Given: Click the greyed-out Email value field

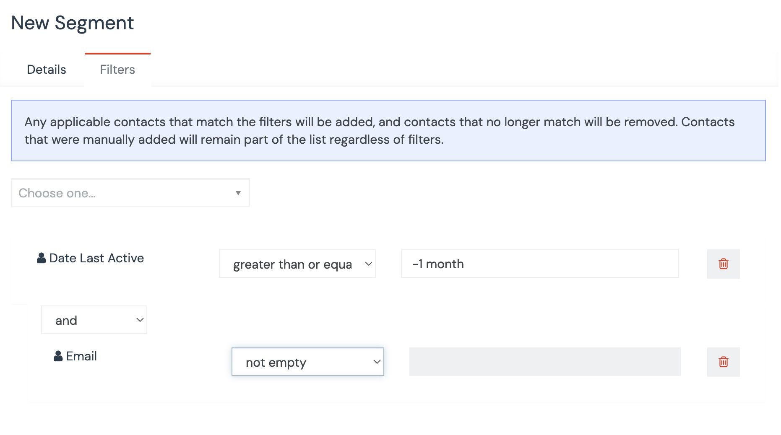Looking at the screenshot, I should pos(544,362).
